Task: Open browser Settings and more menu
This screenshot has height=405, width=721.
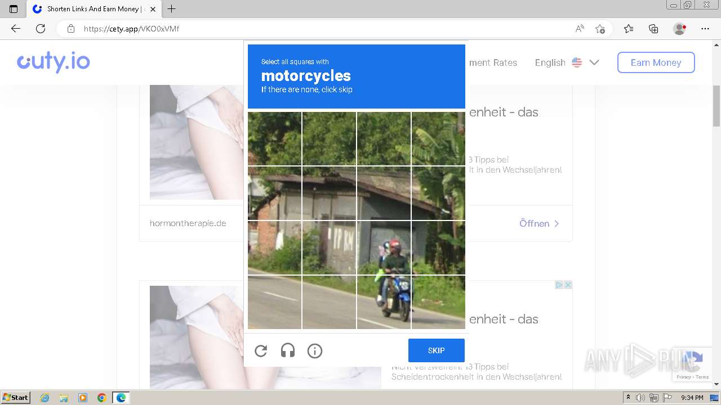Action: (x=705, y=29)
